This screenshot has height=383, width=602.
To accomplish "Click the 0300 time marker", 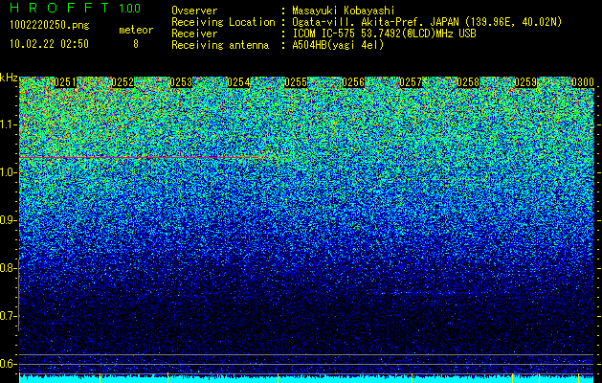I will 583,82.
